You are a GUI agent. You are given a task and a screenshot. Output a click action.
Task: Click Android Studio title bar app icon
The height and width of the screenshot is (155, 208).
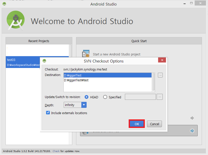[x=4, y=4]
